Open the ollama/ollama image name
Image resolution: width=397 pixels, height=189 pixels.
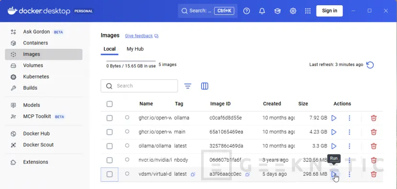155,146
